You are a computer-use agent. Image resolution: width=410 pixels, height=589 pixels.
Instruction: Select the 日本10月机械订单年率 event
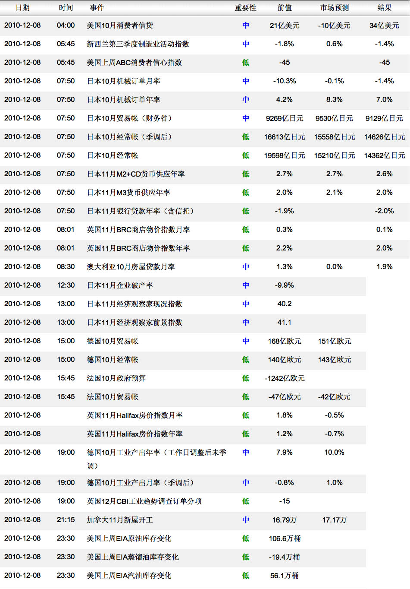point(124,100)
